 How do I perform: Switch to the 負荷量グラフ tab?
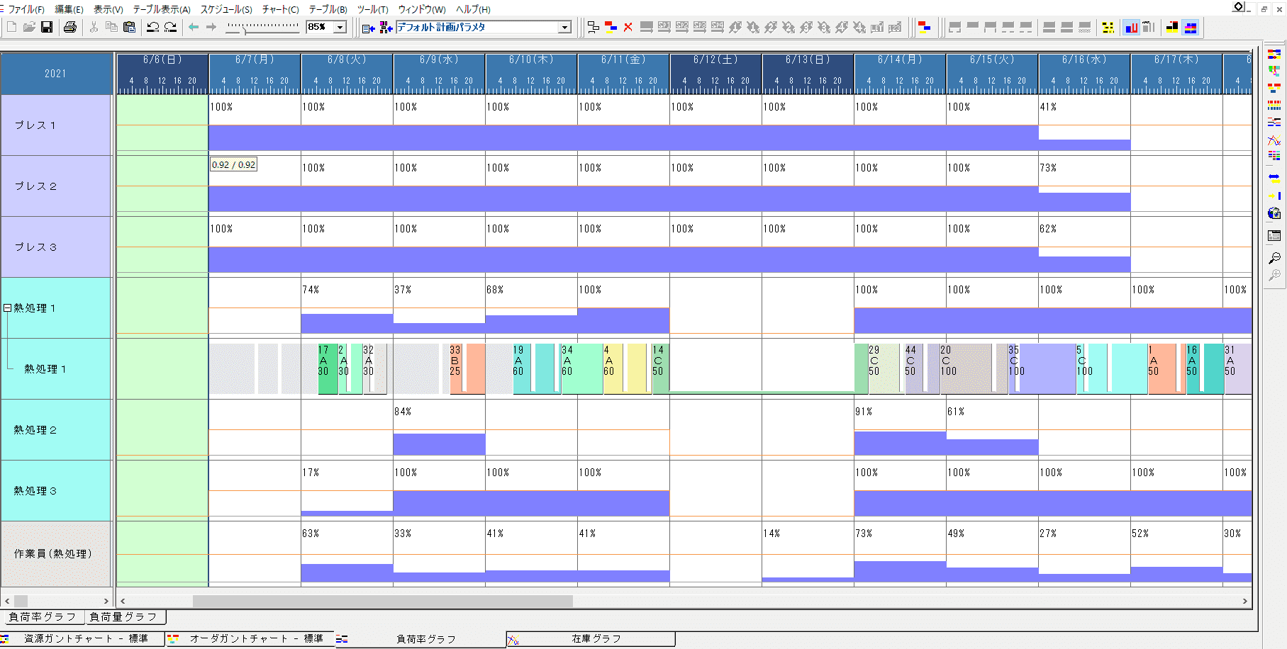tap(124, 617)
